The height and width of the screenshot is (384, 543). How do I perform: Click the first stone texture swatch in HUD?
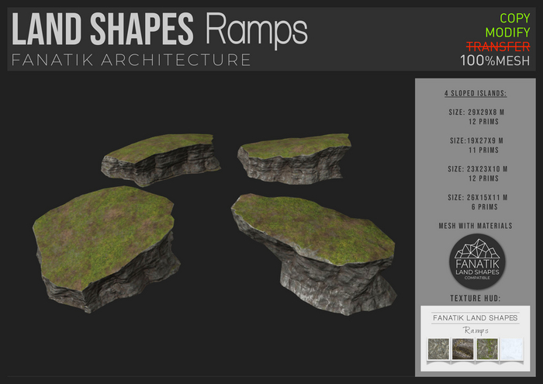438,349
